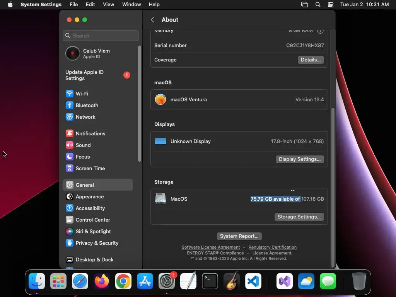
Task: Open the File menu
Action: 74,5
